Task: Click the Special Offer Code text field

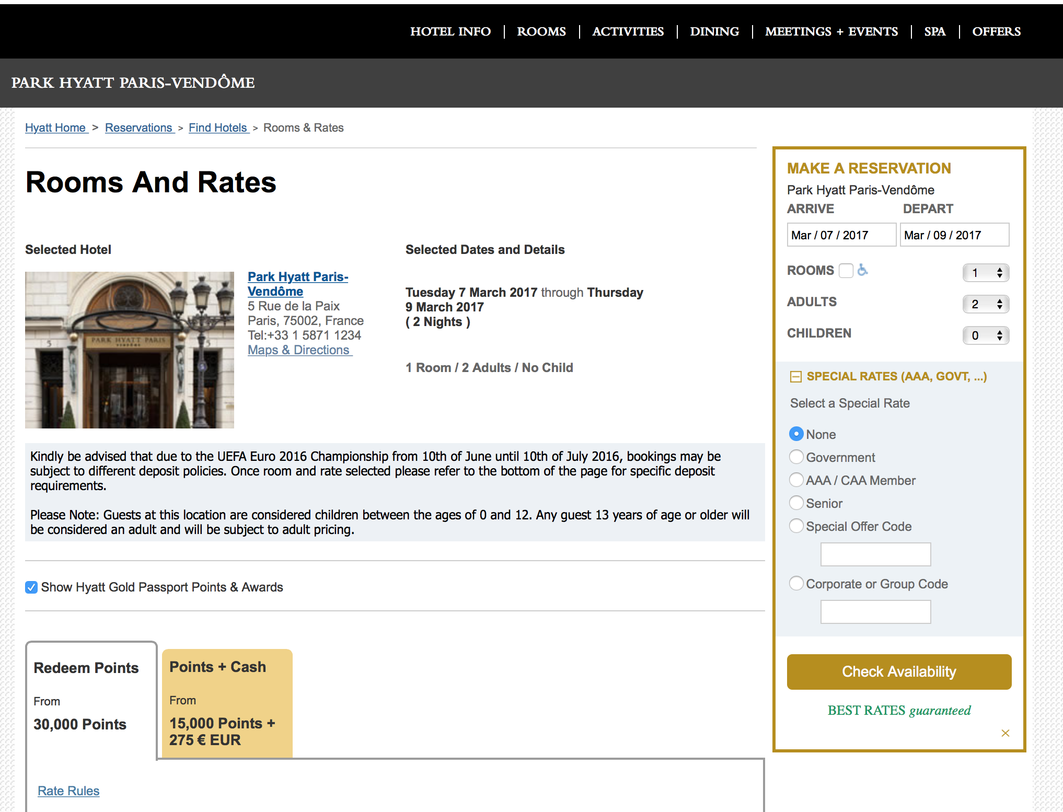Action: tap(875, 554)
